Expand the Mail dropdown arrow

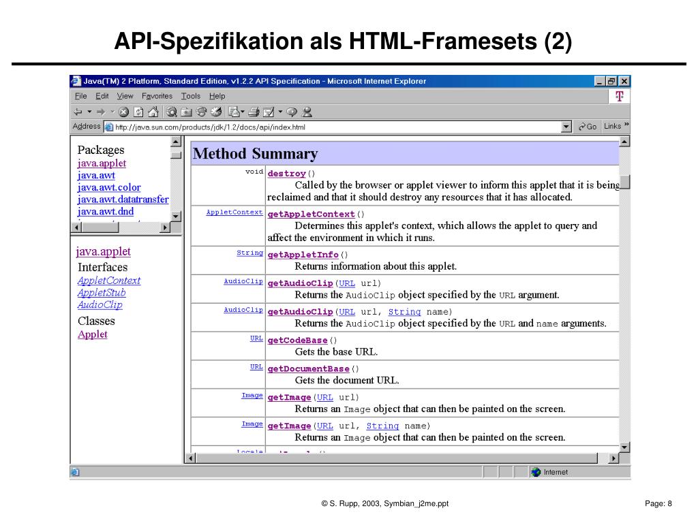pos(243,112)
